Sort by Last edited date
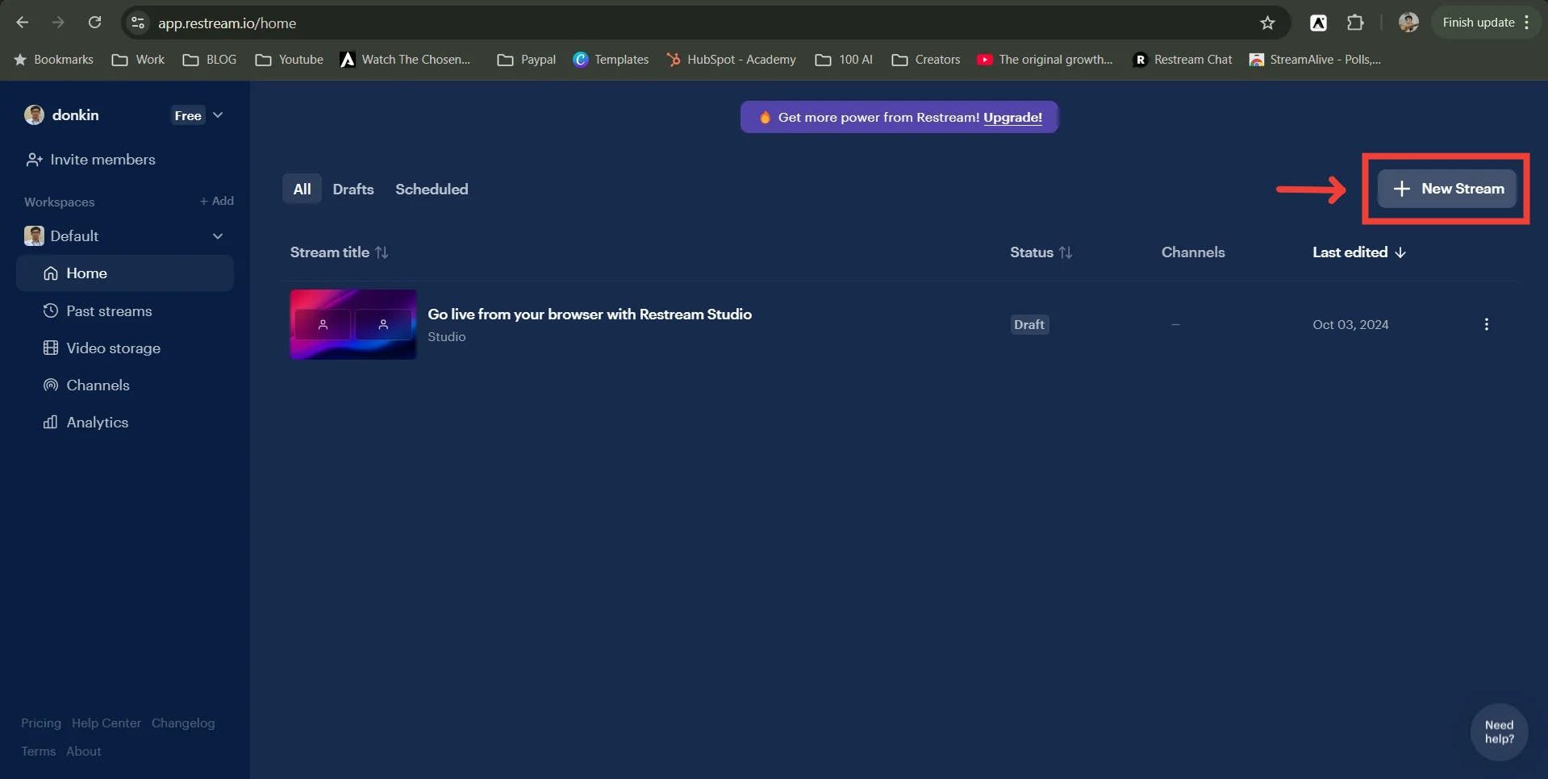The width and height of the screenshot is (1548, 779). tap(1359, 252)
